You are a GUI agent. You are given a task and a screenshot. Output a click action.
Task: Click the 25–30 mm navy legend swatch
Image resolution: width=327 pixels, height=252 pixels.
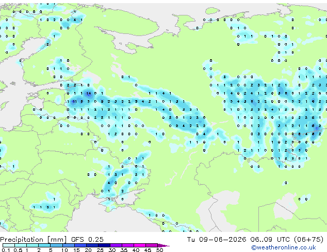pos(104,245)
